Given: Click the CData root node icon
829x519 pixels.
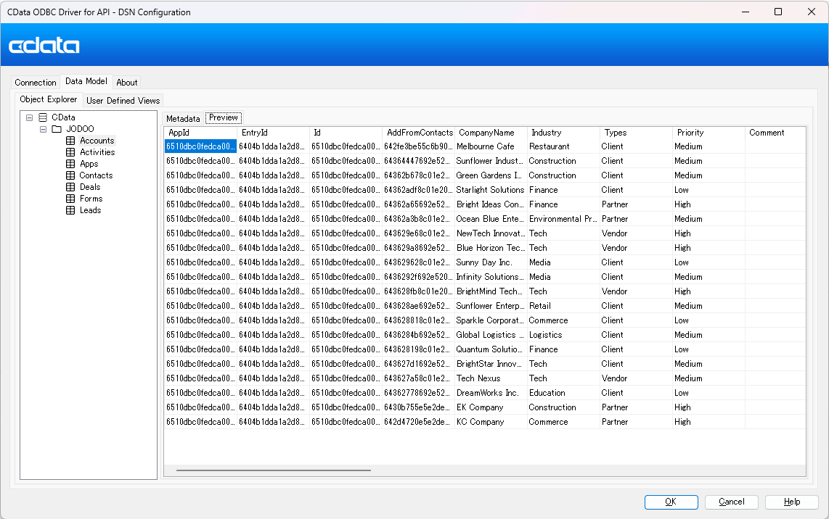Looking at the screenshot, I should pyautogui.click(x=42, y=117).
